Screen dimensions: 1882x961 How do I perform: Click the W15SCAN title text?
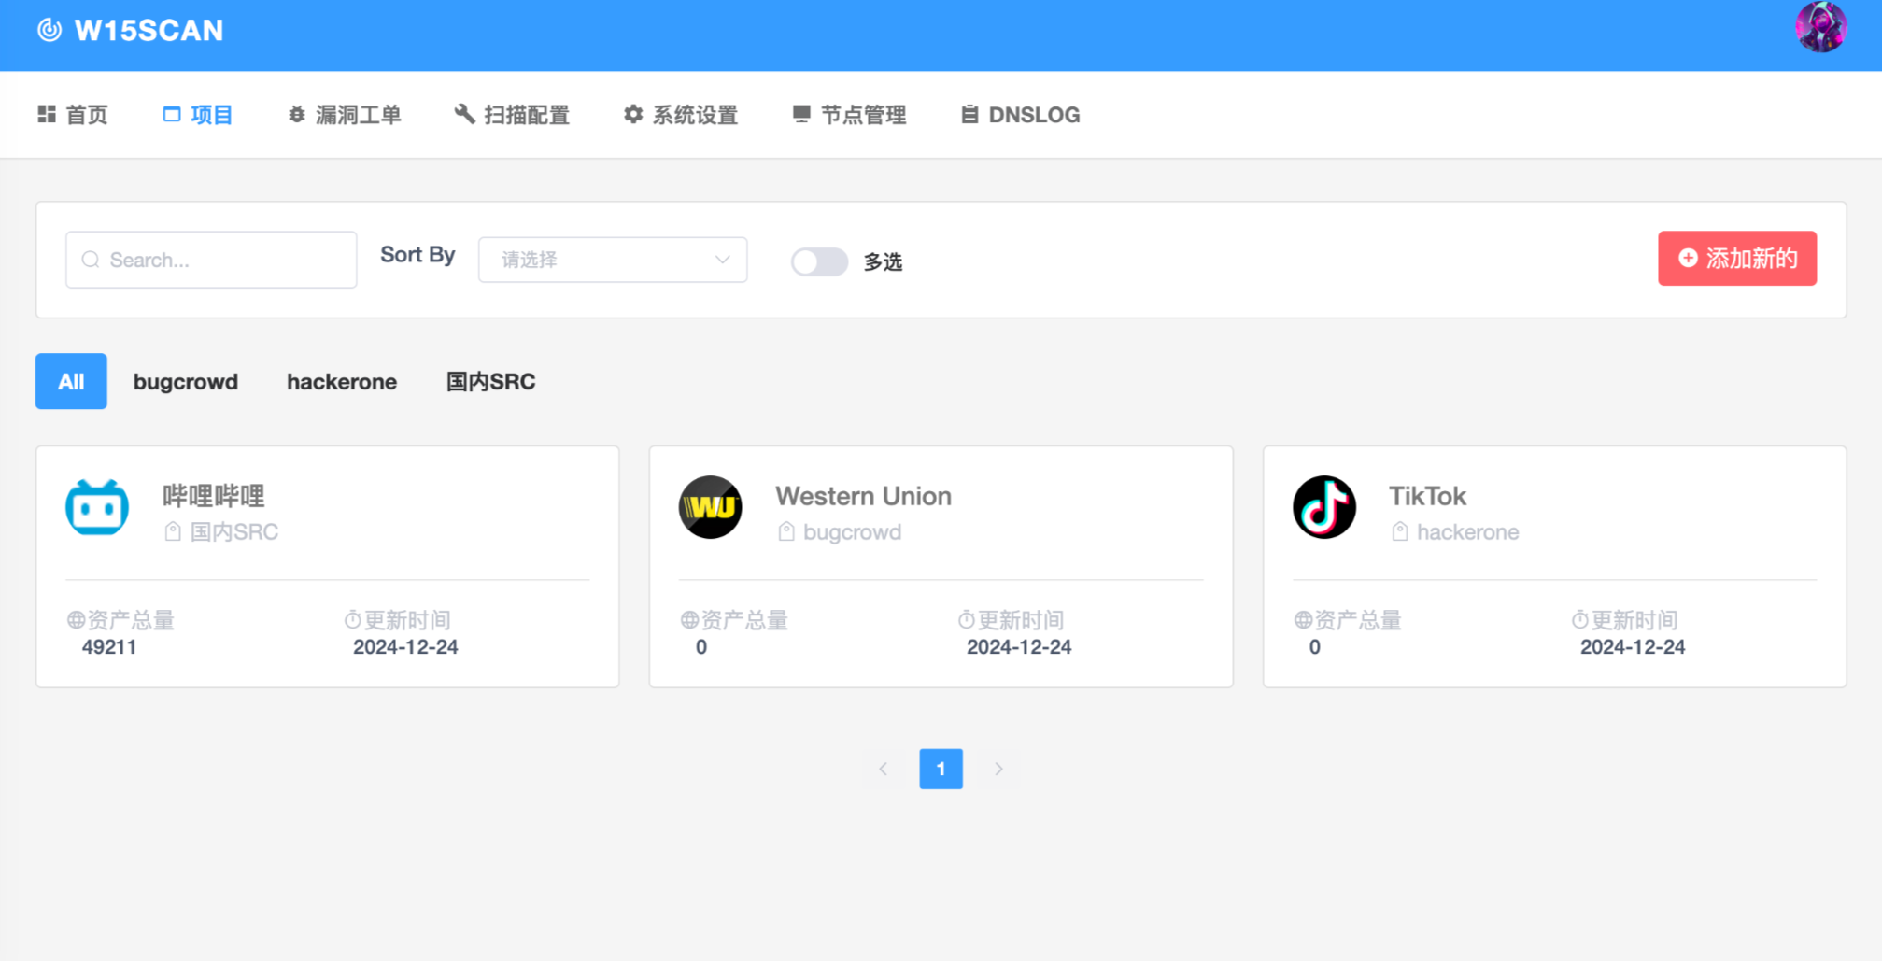(149, 30)
